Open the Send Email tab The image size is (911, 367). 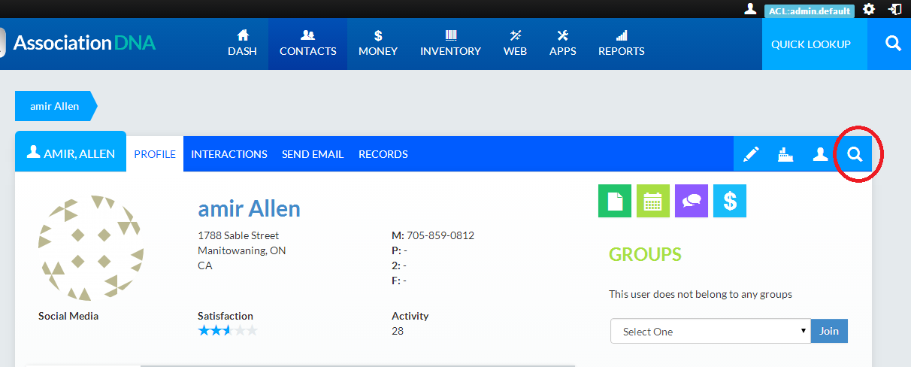click(313, 154)
